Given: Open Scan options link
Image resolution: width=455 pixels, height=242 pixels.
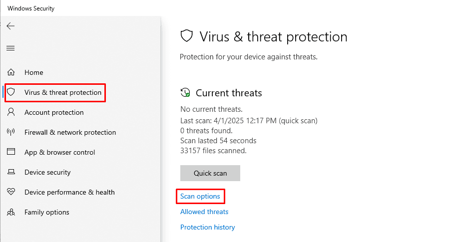Looking at the screenshot, I should [200, 196].
